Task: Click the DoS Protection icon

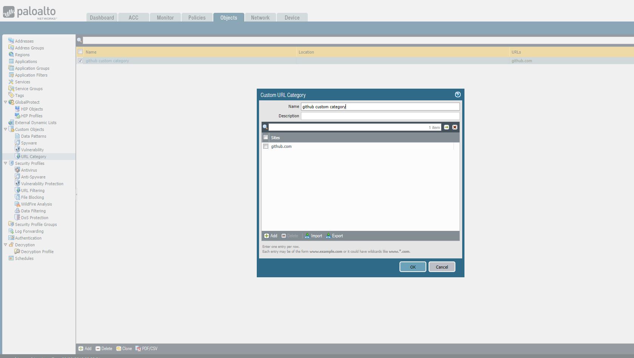Action: tap(17, 217)
